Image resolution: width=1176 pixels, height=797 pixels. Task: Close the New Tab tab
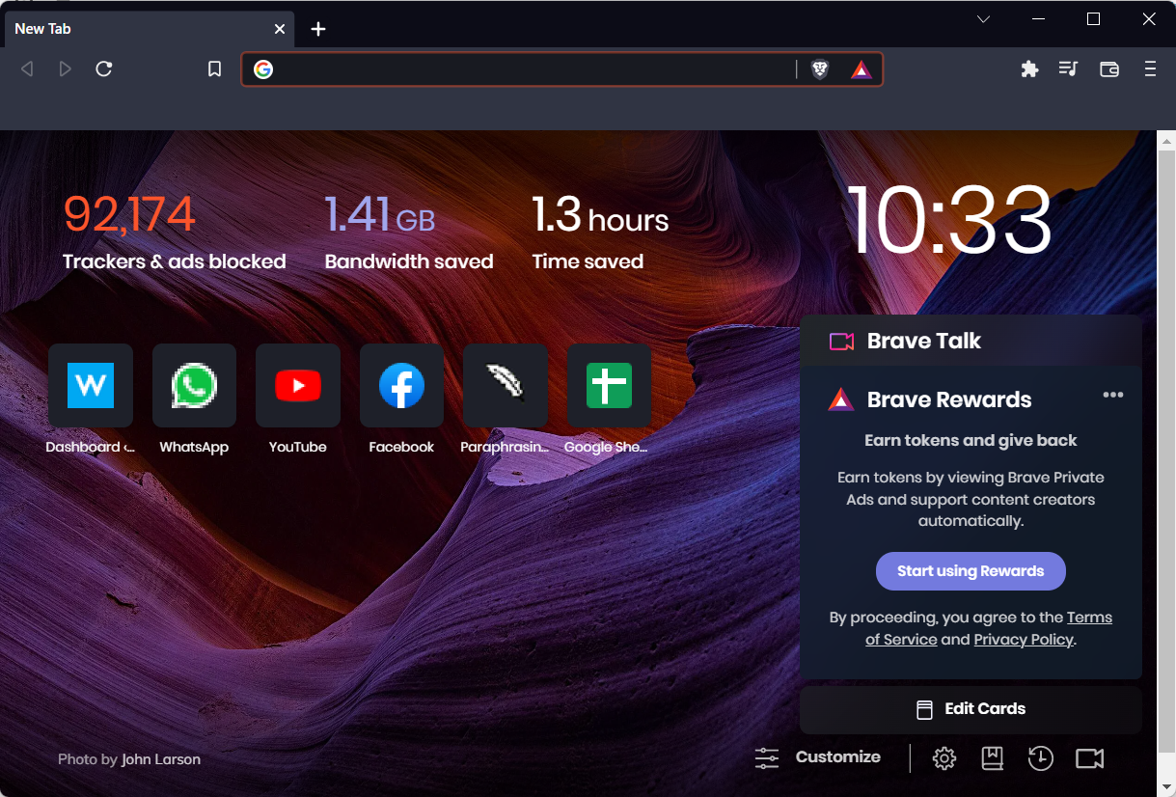click(x=280, y=29)
